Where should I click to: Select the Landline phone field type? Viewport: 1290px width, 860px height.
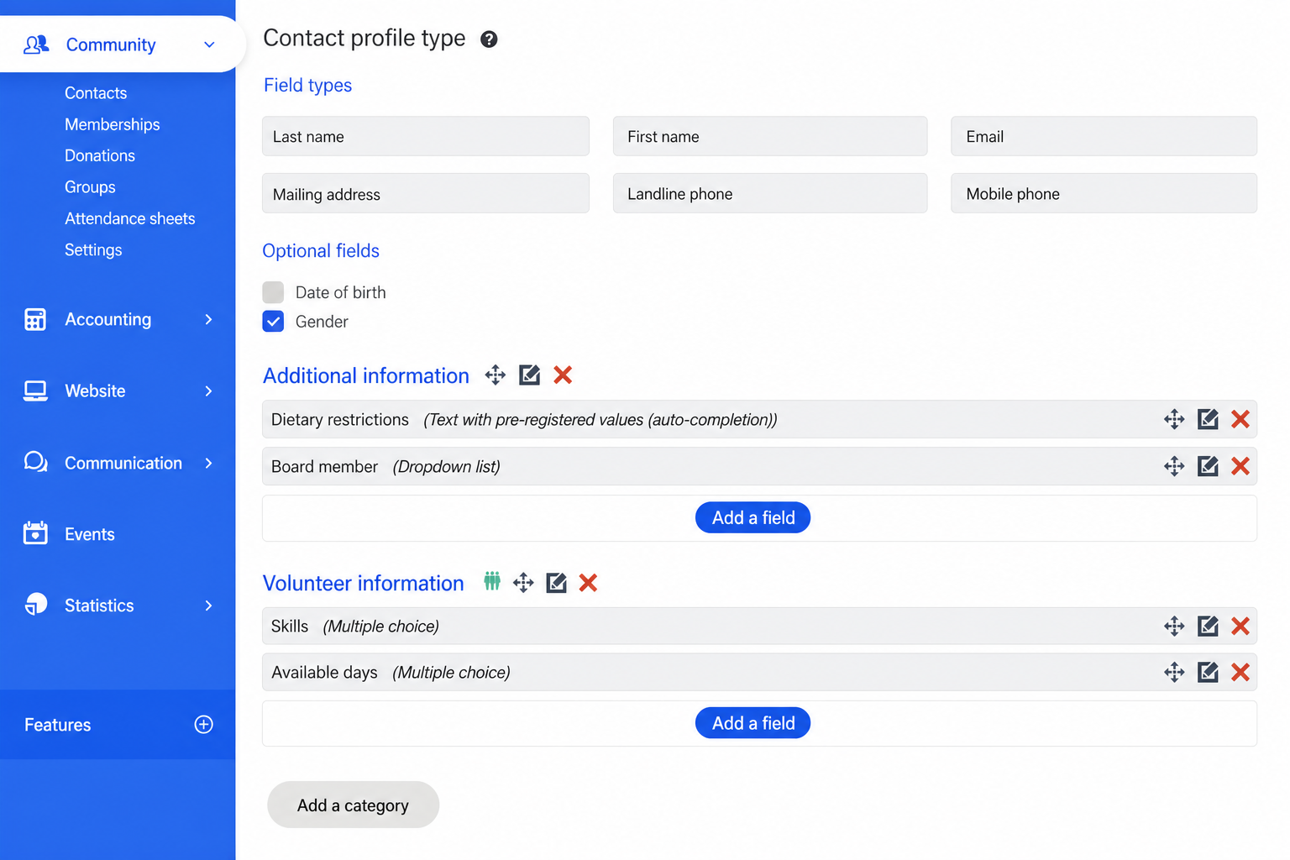[770, 193]
